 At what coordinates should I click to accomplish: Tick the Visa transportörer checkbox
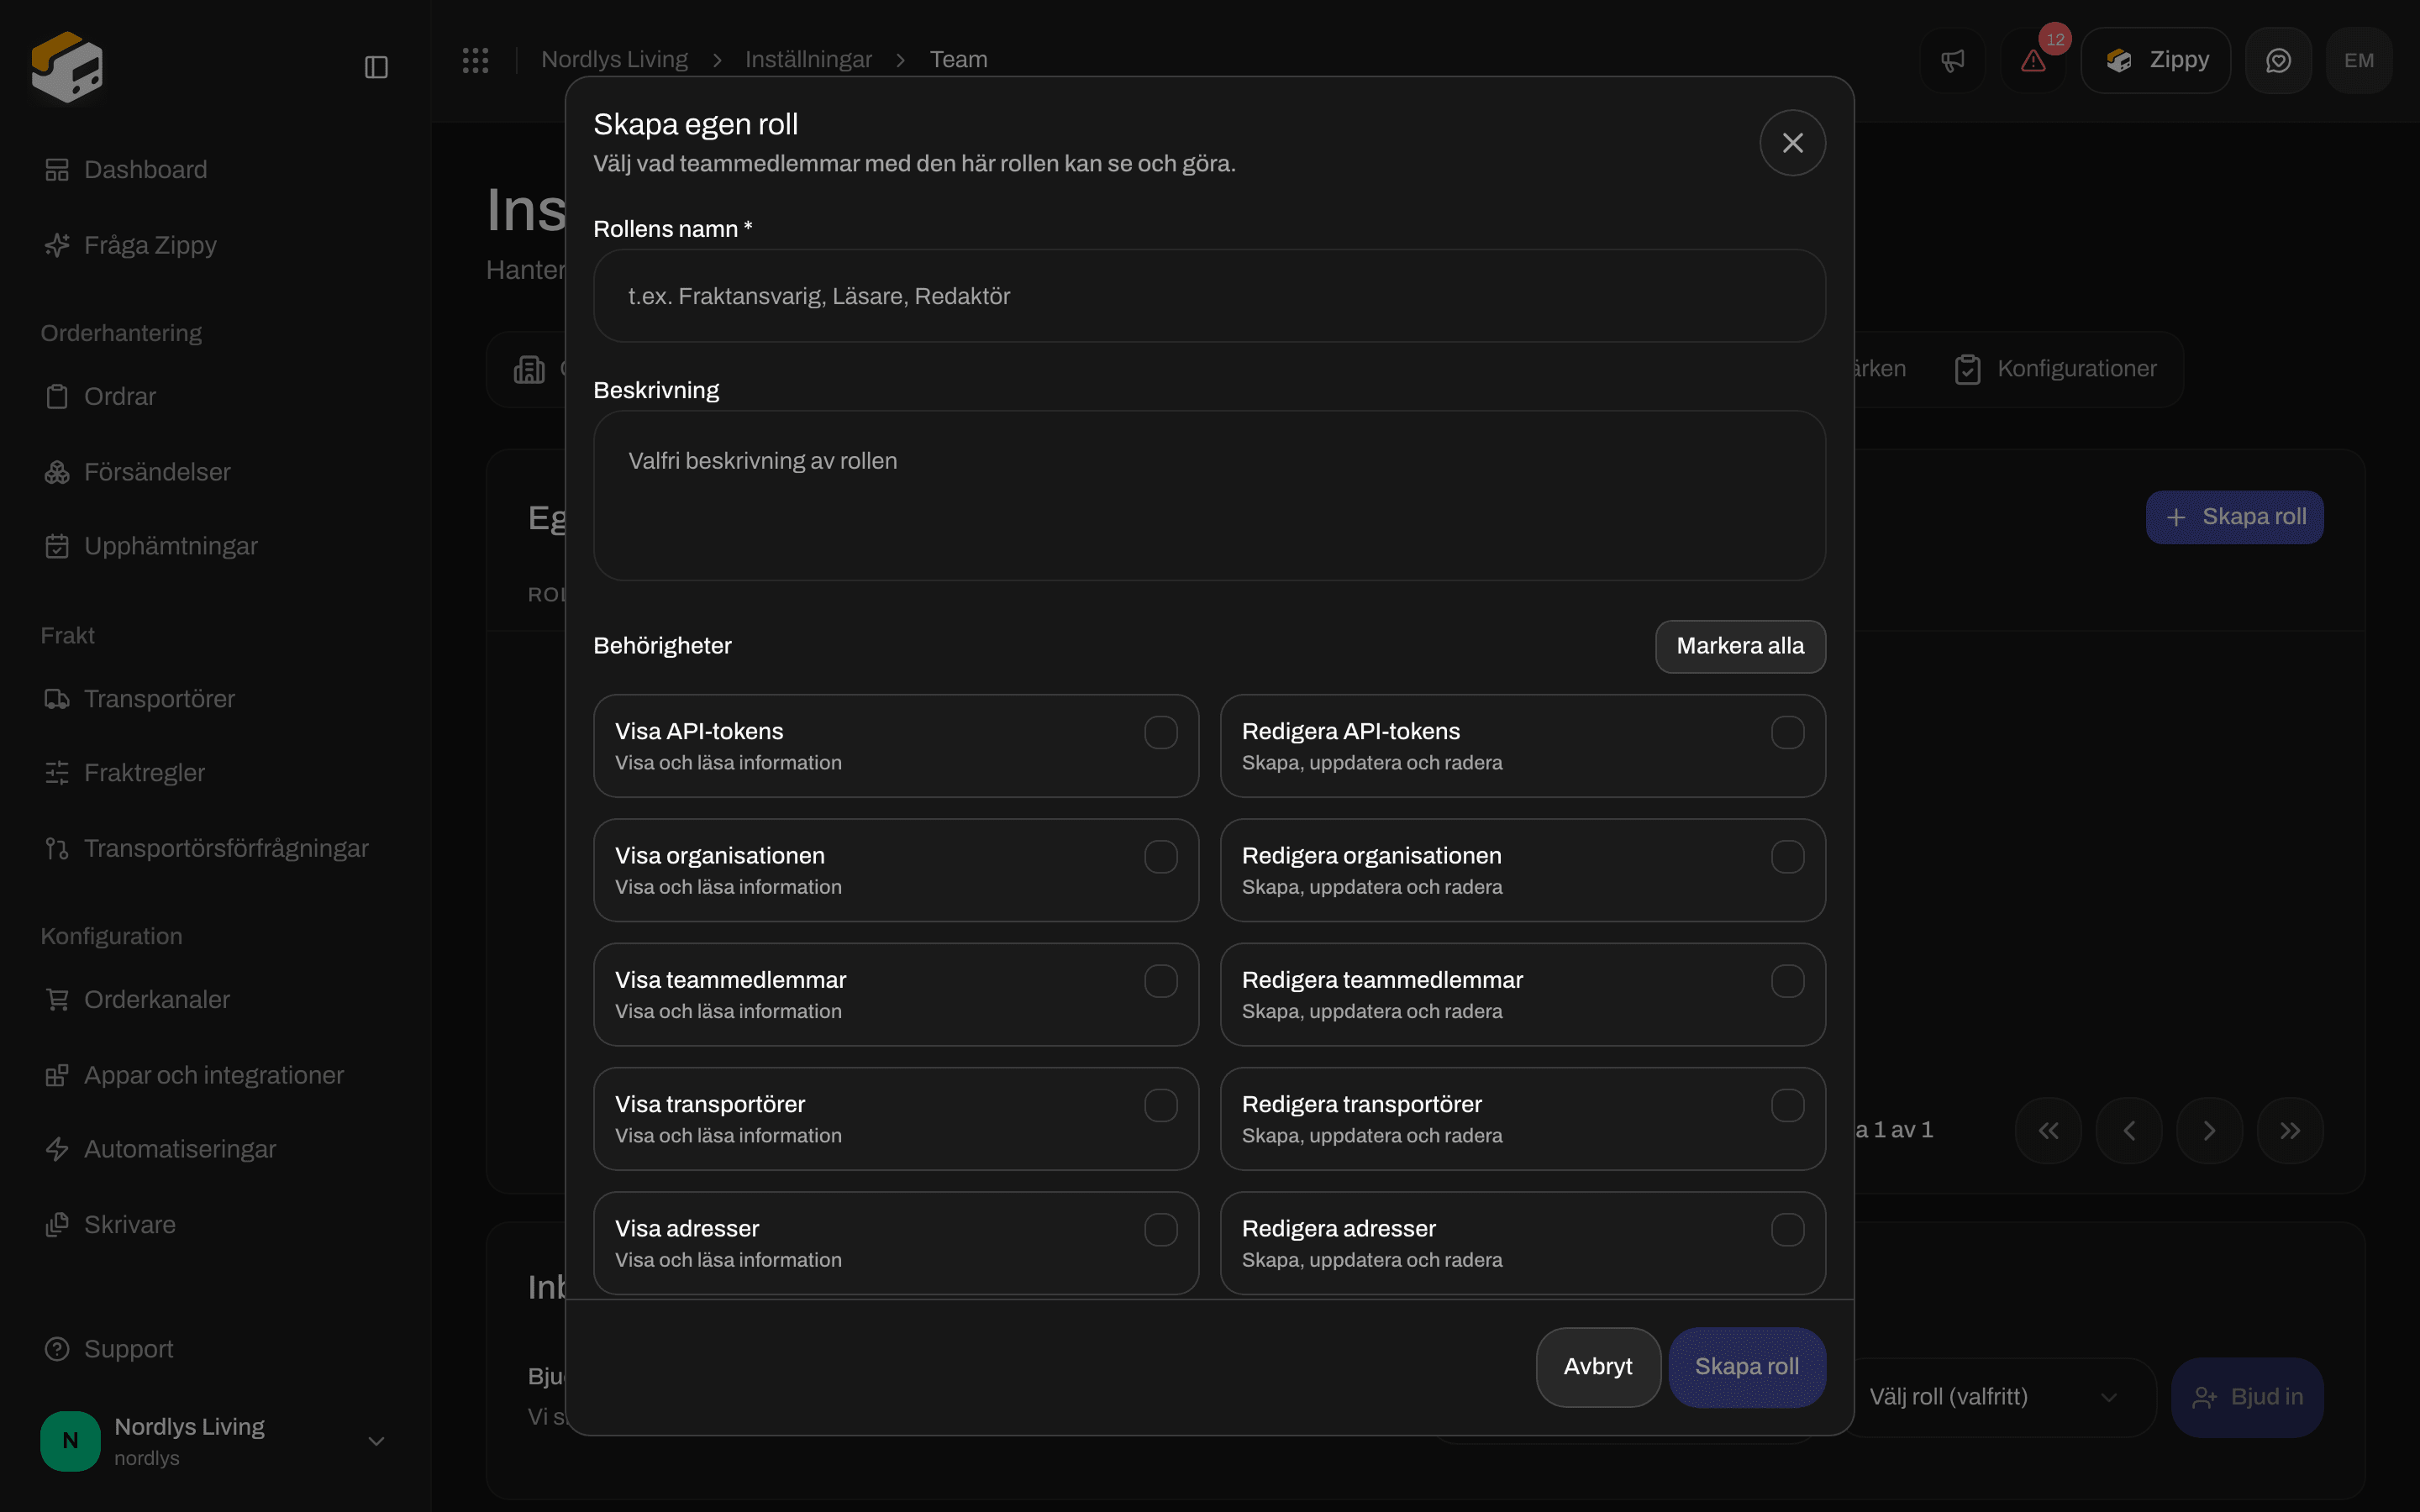tap(1160, 1105)
